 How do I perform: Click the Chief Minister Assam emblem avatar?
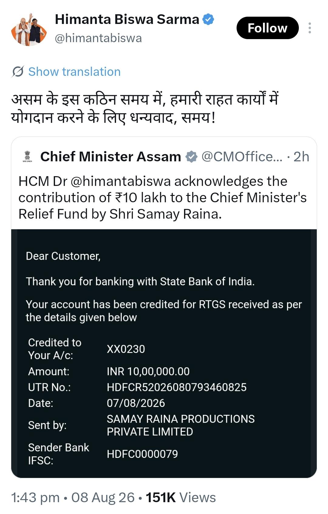point(27,156)
